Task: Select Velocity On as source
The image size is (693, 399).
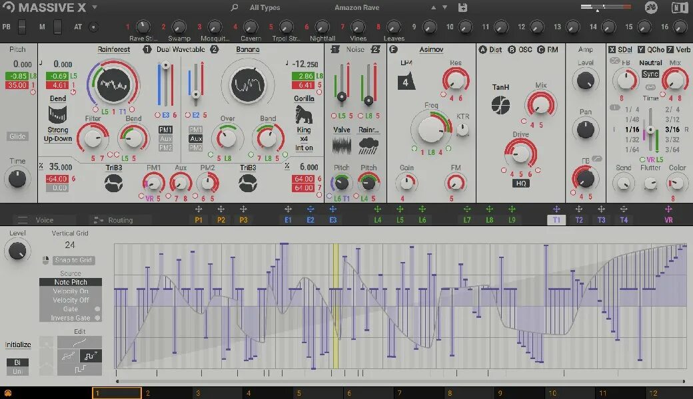Action: click(70, 291)
